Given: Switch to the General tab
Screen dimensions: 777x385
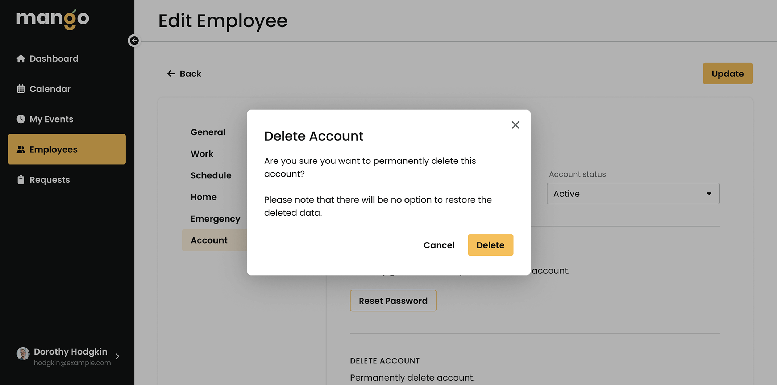Looking at the screenshot, I should (208, 132).
